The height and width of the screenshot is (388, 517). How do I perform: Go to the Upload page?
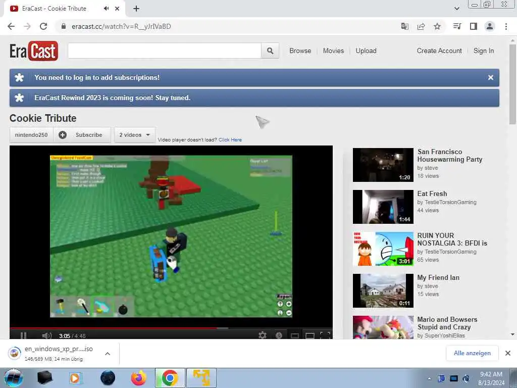tap(366, 51)
